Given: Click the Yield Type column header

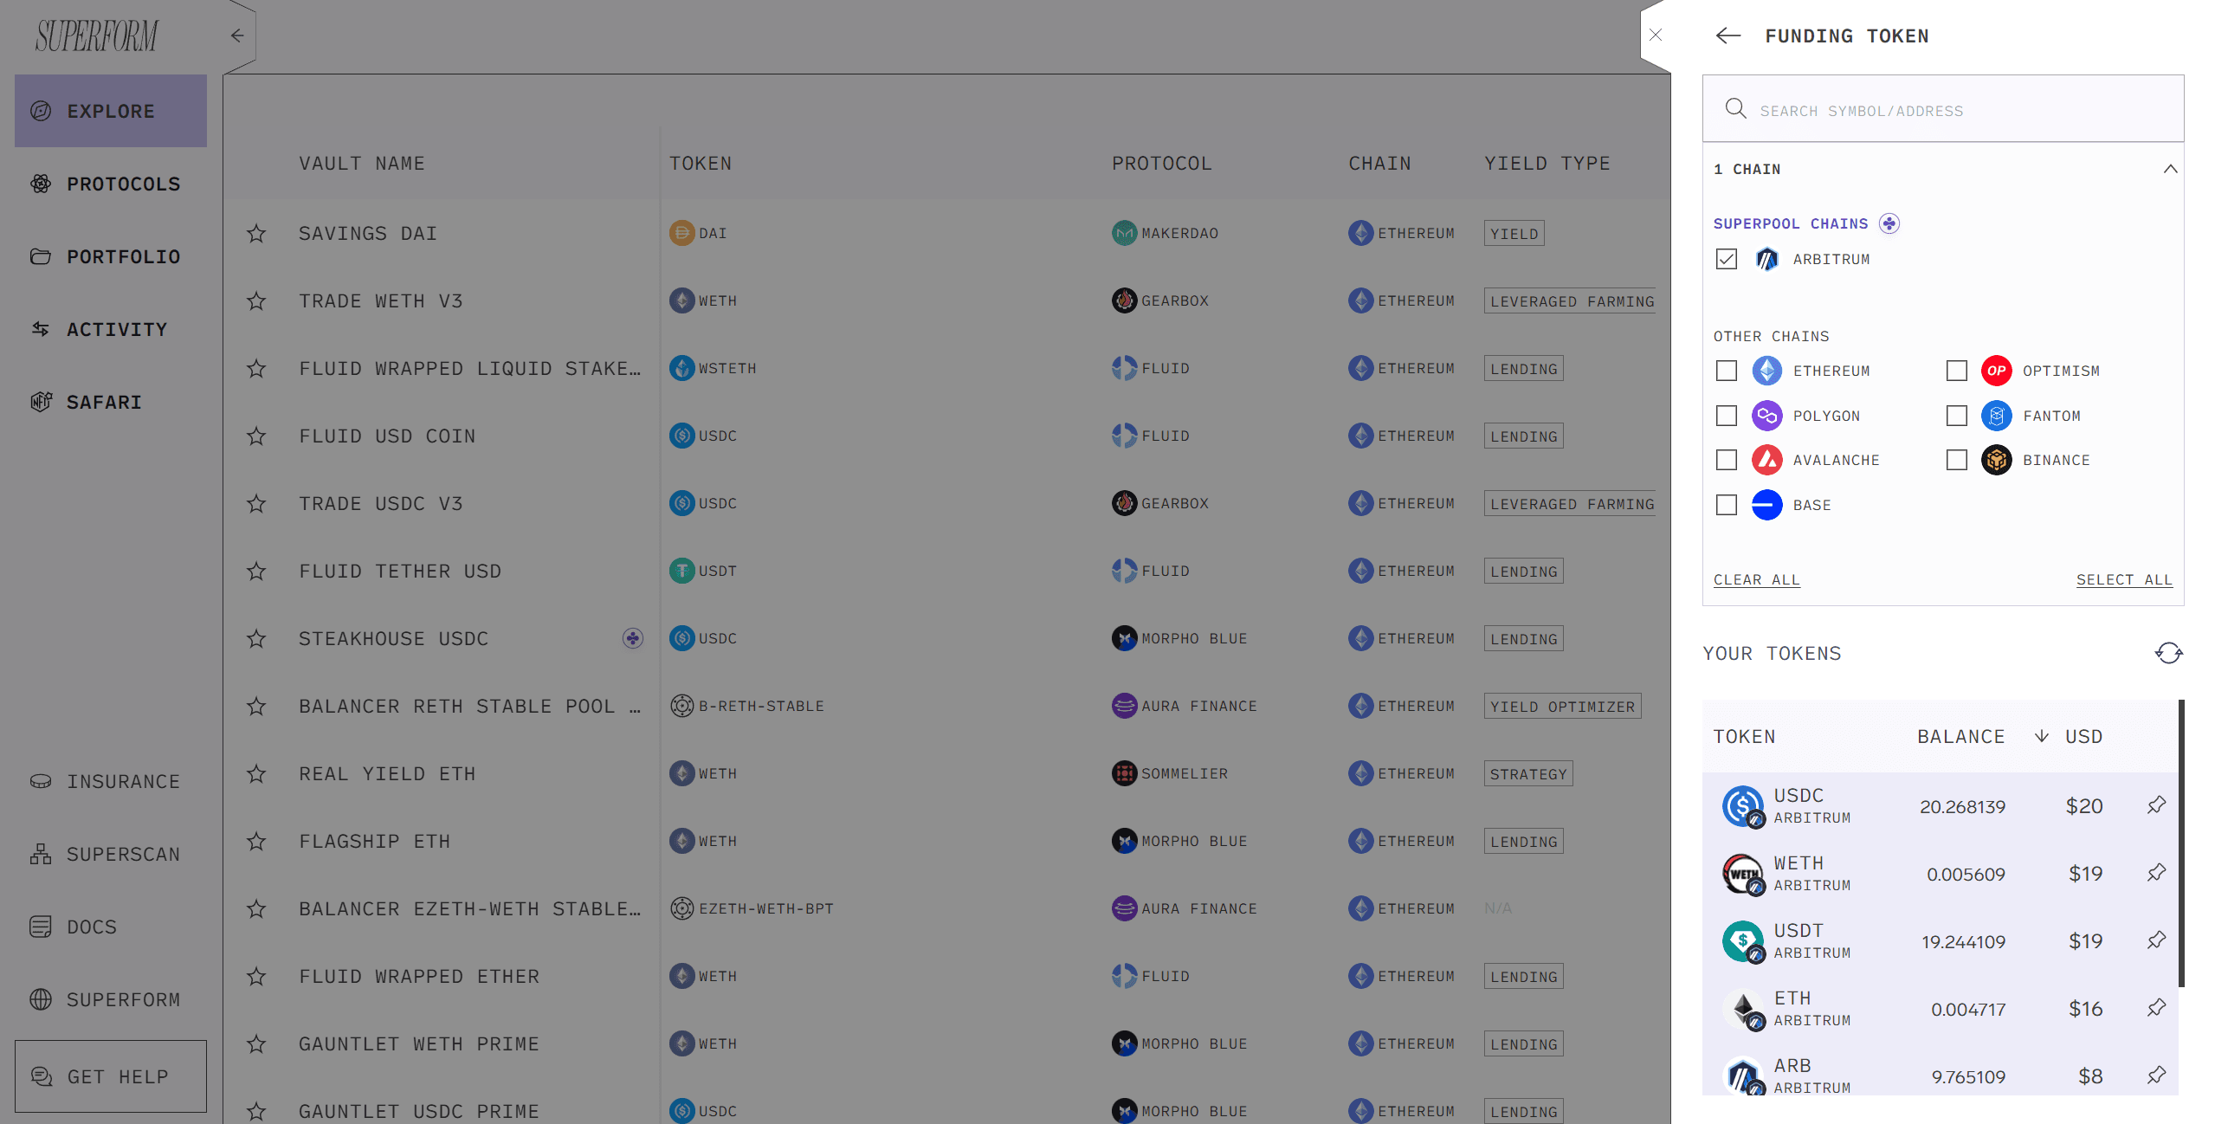Looking at the screenshot, I should 1547,164.
